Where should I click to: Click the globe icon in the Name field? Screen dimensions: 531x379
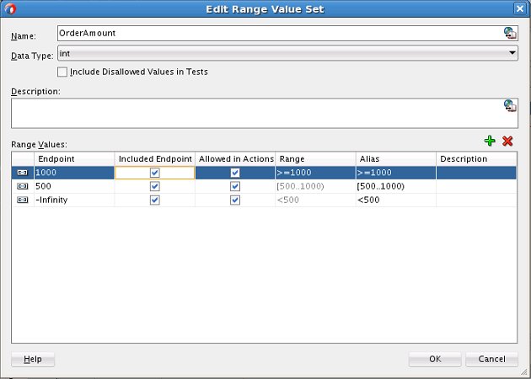tap(510, 33)
